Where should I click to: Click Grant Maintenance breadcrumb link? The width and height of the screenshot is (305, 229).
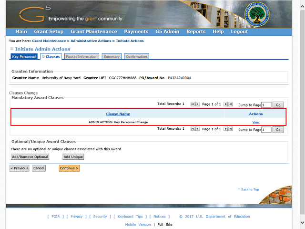49,41
